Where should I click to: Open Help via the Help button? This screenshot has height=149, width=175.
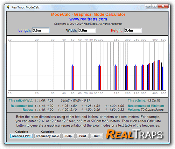click(x=69, y=136)
